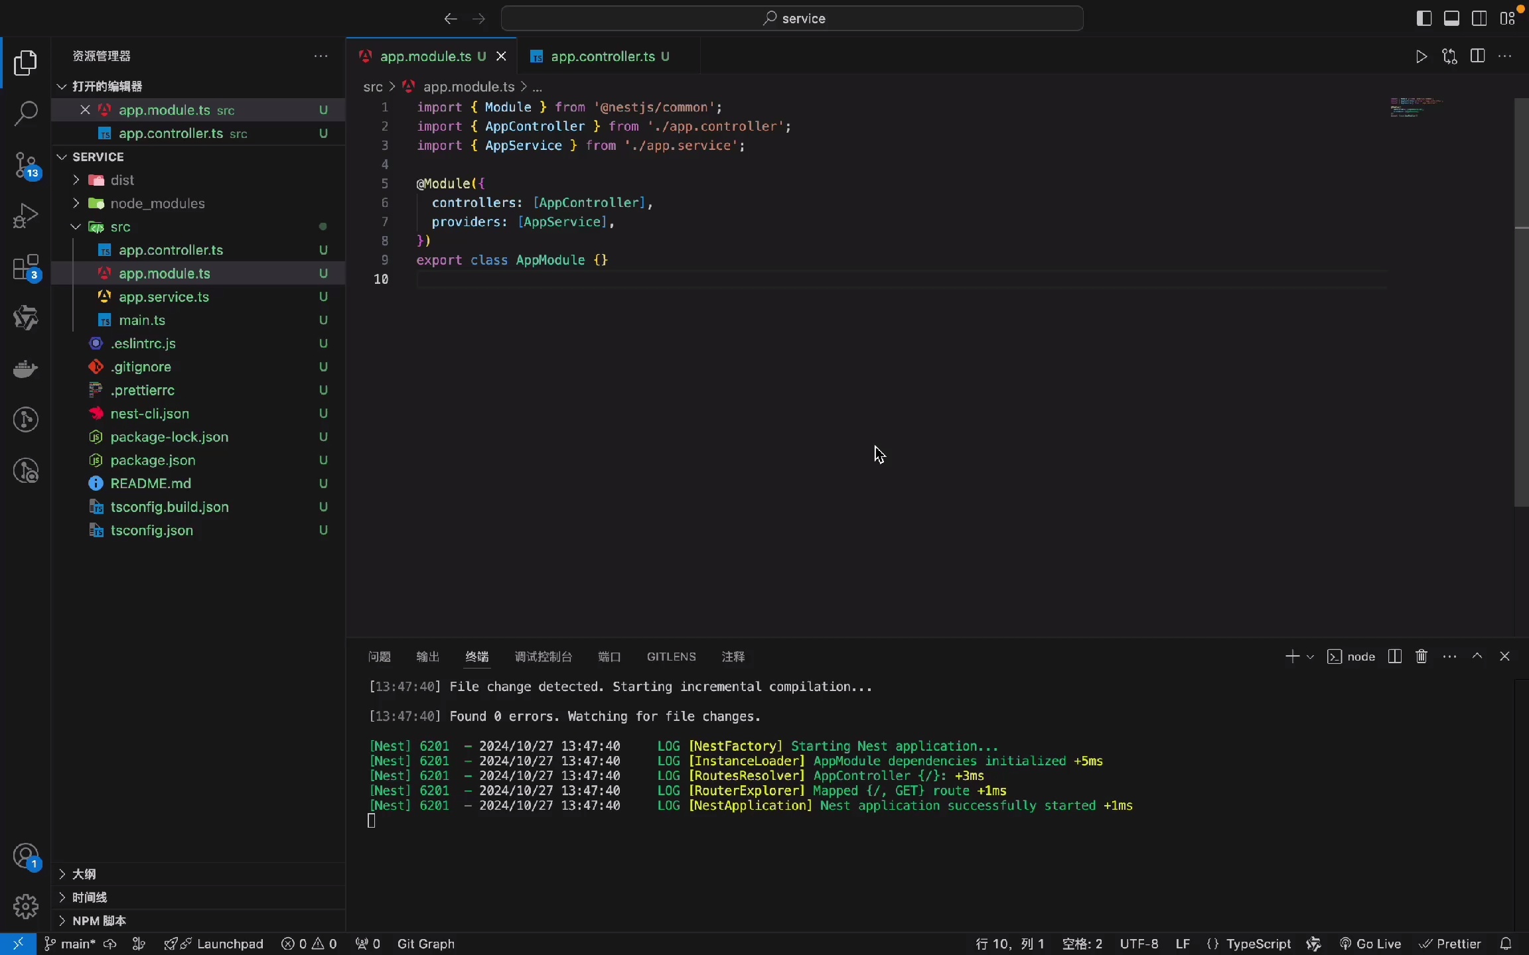Select the Search icon in activity bar

tap(26, 114)
